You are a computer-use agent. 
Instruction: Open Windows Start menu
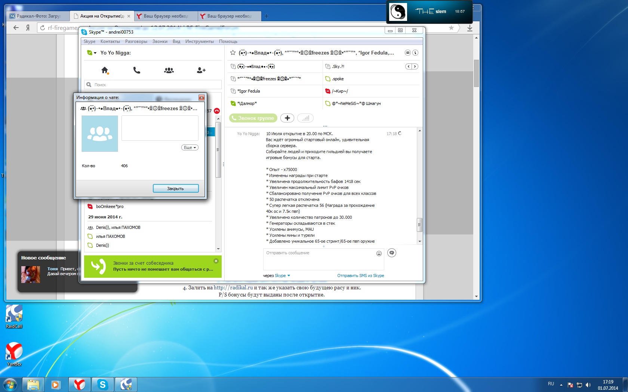(10, 384)
